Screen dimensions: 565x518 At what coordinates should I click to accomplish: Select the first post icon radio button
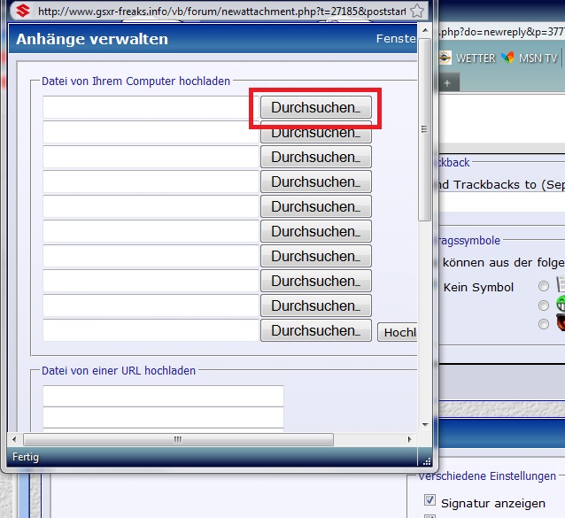544,285
